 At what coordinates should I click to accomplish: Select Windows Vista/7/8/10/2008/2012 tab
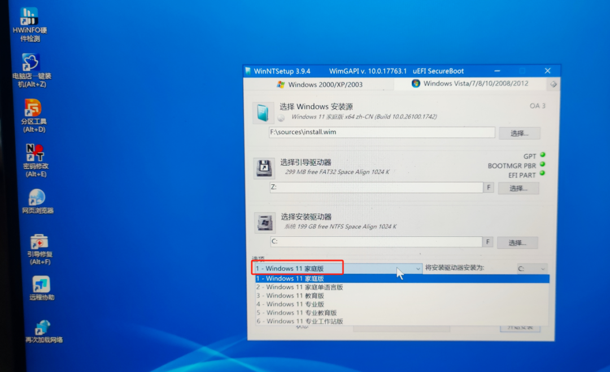coord(470,83)
